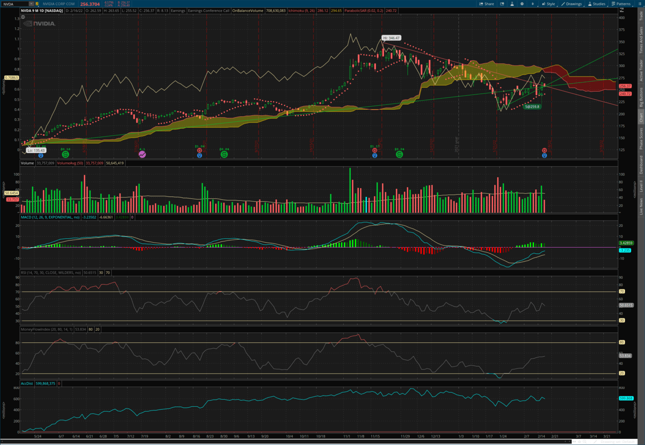This screenshot has height=445, width=645.
Task: Switch to the Times And Sales tab
Action: [641, 40]
